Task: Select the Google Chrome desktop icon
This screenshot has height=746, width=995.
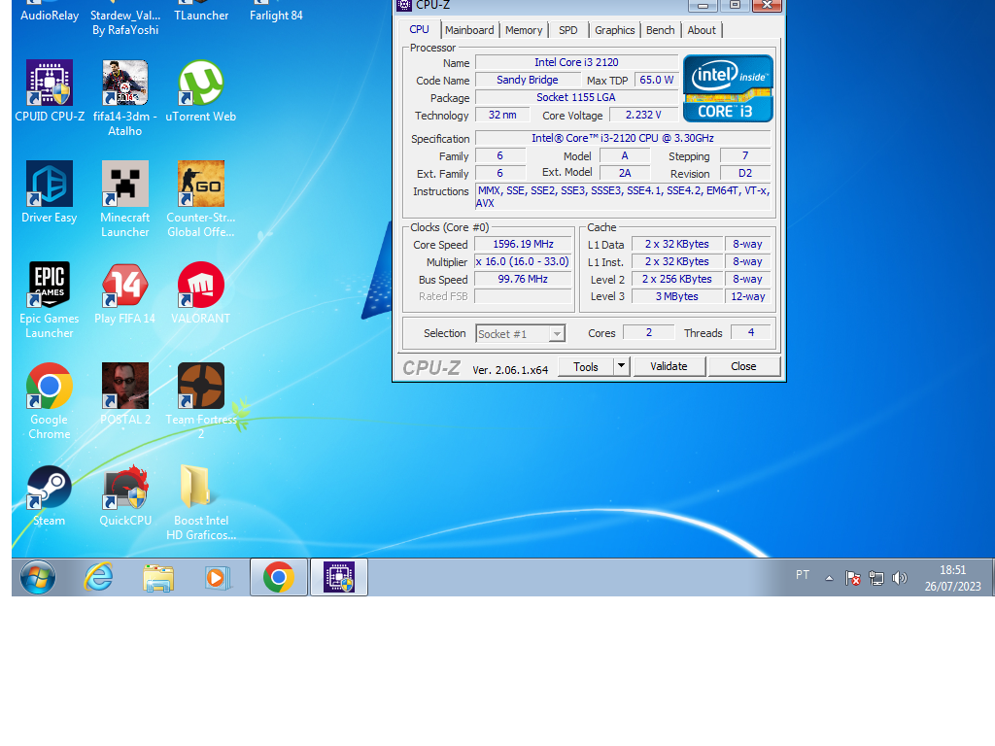Action: (50, 401)
